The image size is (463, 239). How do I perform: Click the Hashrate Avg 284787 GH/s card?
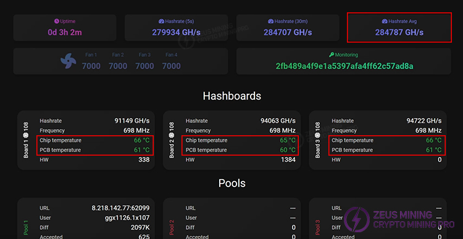pyautogui.click(x=399, y=27)
